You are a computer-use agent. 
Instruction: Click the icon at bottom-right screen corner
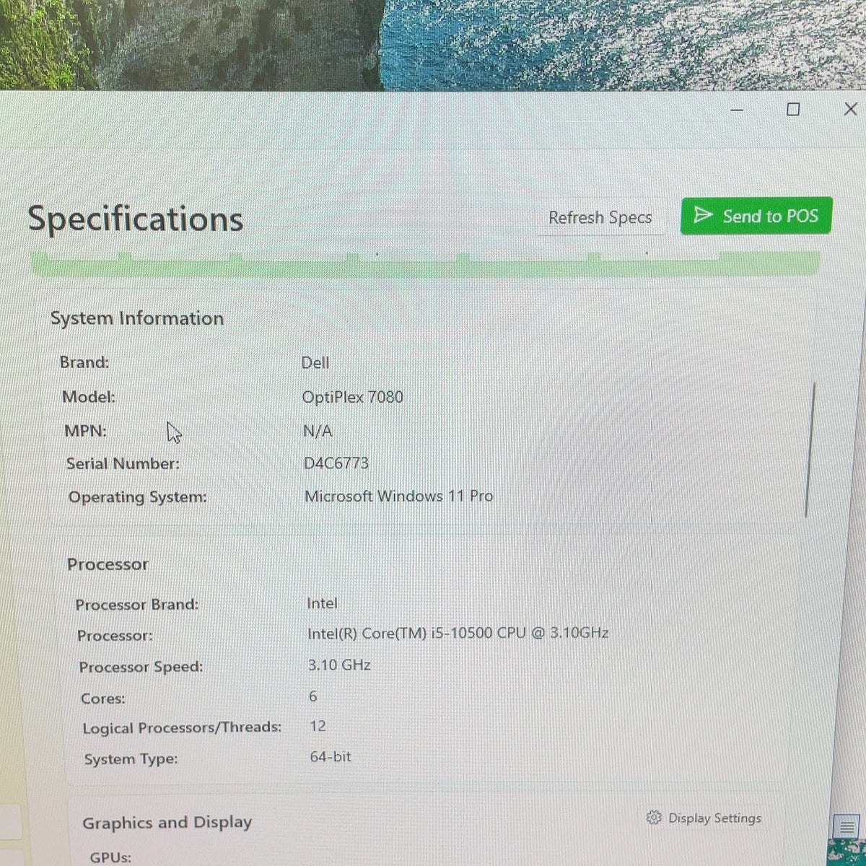click(846, 827)
